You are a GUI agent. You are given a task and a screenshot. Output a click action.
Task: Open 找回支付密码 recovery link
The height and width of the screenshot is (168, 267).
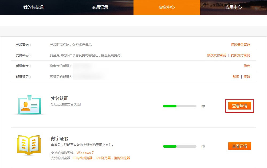(x=241, y=55)
